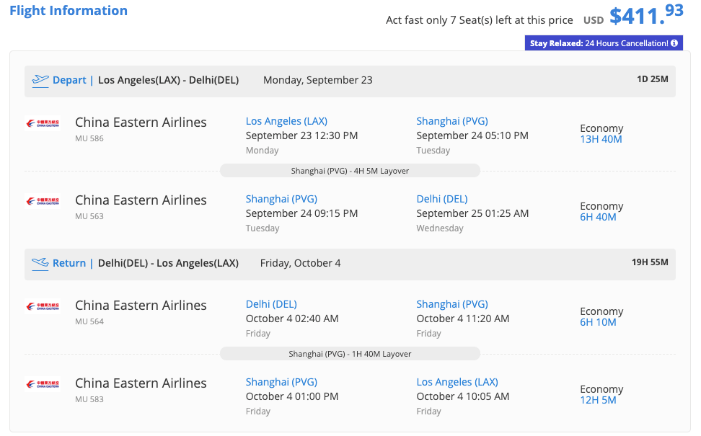Image resolution: width=701 pixels, height=436 pixels.
Task: Click the 12H 5M flight duration
Action: (598, 400)
